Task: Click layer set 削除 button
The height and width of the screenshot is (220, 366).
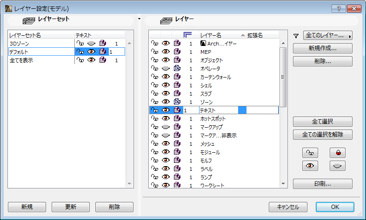Action: click(x=114, y=207)
